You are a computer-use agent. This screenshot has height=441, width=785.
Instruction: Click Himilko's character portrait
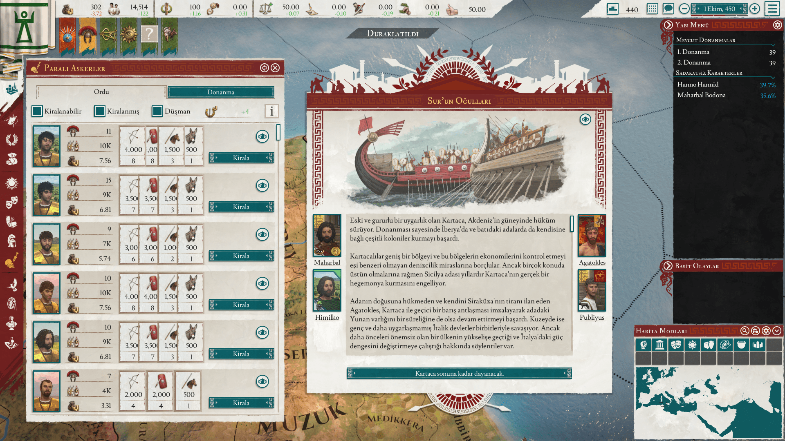point(327,291)
